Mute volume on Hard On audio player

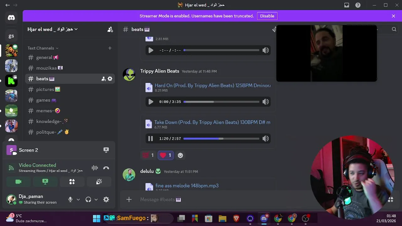[266, 102]
